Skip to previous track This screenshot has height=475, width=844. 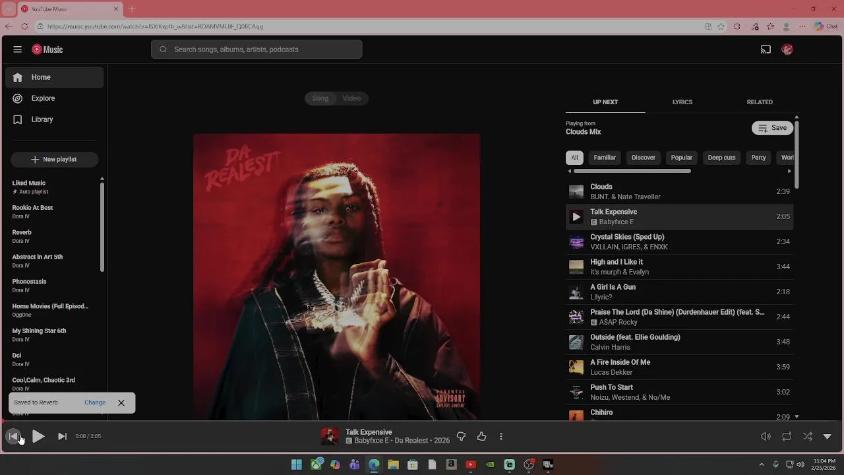13,436
